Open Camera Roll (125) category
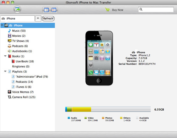 (24, 97)
